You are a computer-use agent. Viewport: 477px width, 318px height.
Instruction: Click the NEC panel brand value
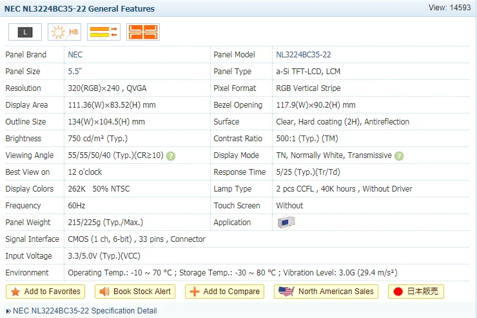(75, 55)
